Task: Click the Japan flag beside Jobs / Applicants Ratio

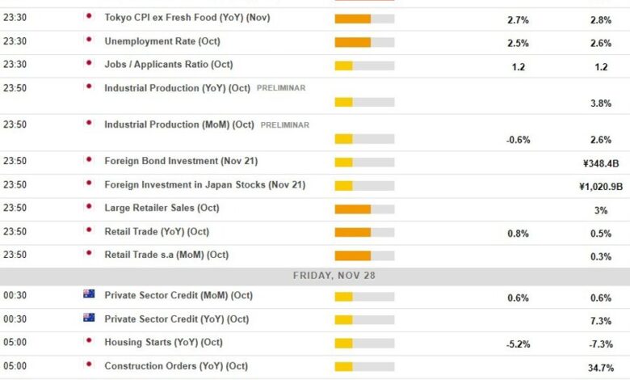Action: click(x=89, y=63)
